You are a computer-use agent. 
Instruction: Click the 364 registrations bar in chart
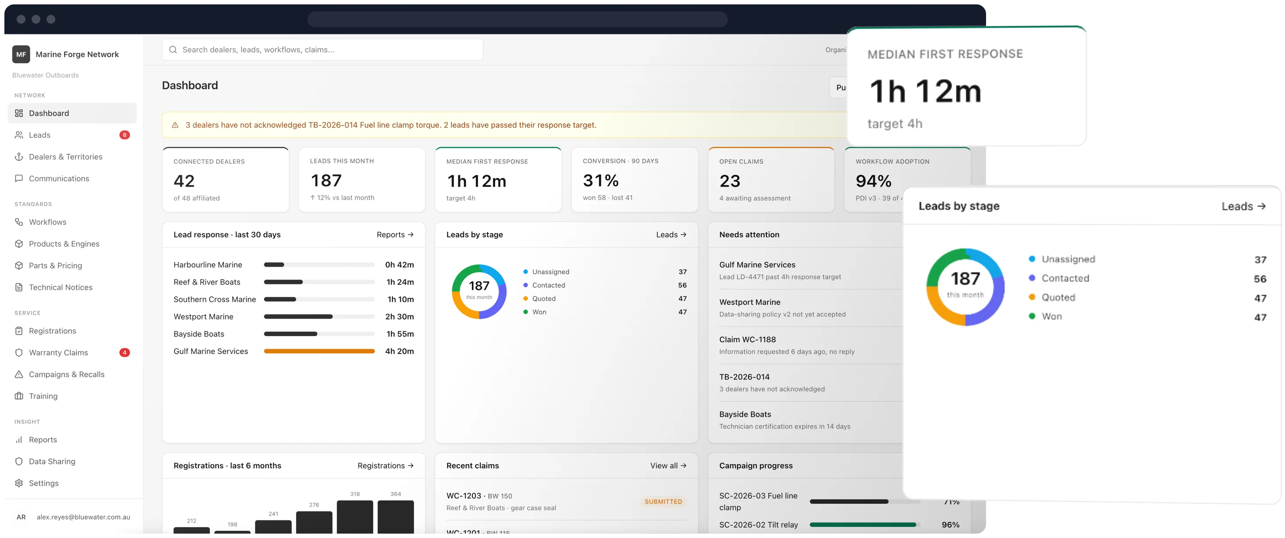(x=396, y=516)
